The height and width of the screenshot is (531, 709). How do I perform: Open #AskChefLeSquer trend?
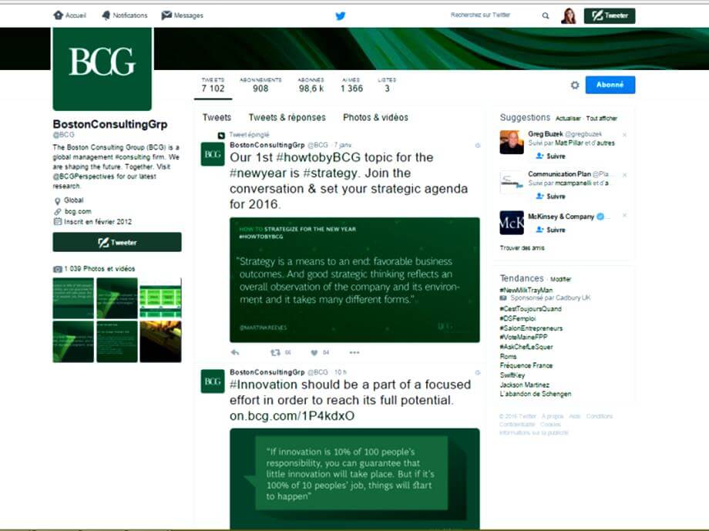click(x=526, y=347)
